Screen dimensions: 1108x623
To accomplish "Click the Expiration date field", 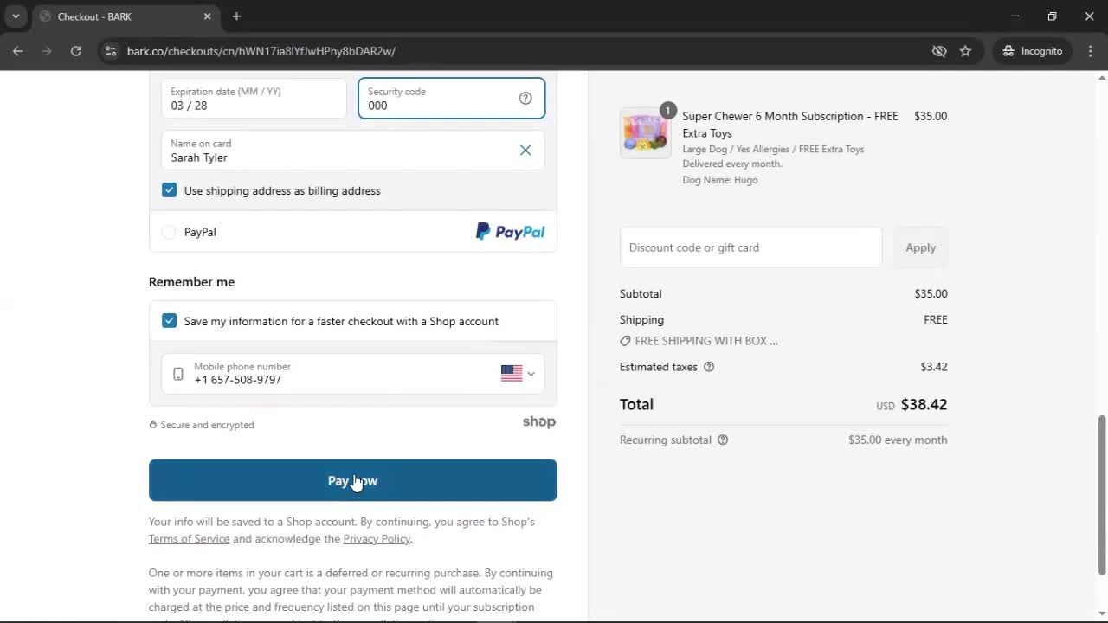I will click(254, 99).
